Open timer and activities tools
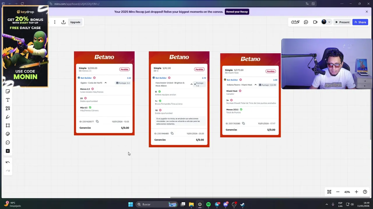The width and height of the screenshot is (373, 209). click(295, 22)
